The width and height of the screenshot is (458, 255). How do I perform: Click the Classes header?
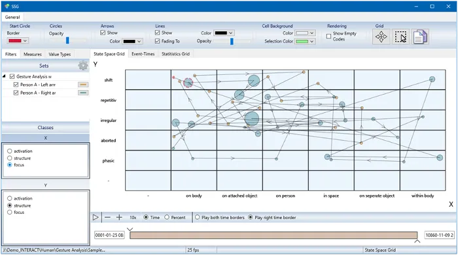point(46,128)
